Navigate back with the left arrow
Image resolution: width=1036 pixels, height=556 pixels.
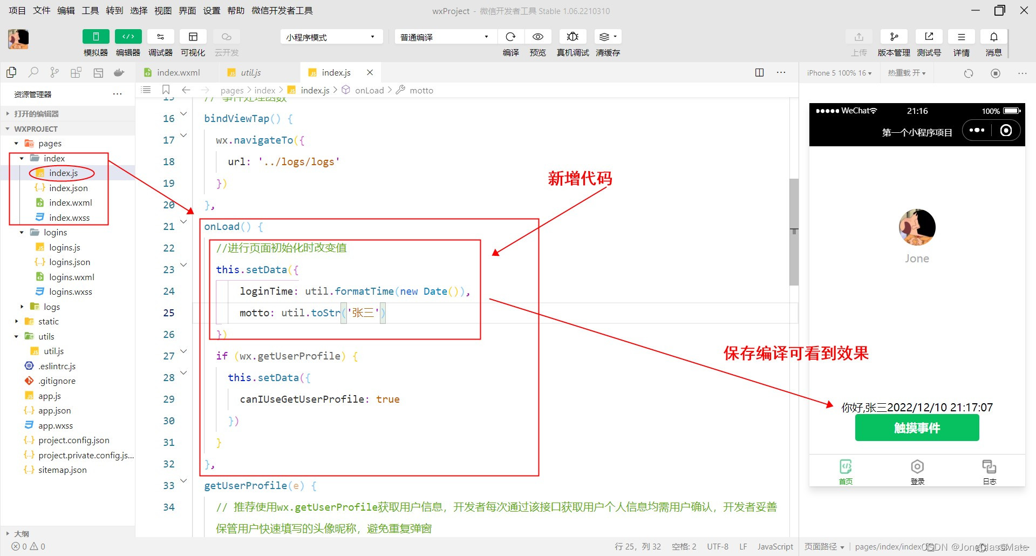tap(186, 90)
